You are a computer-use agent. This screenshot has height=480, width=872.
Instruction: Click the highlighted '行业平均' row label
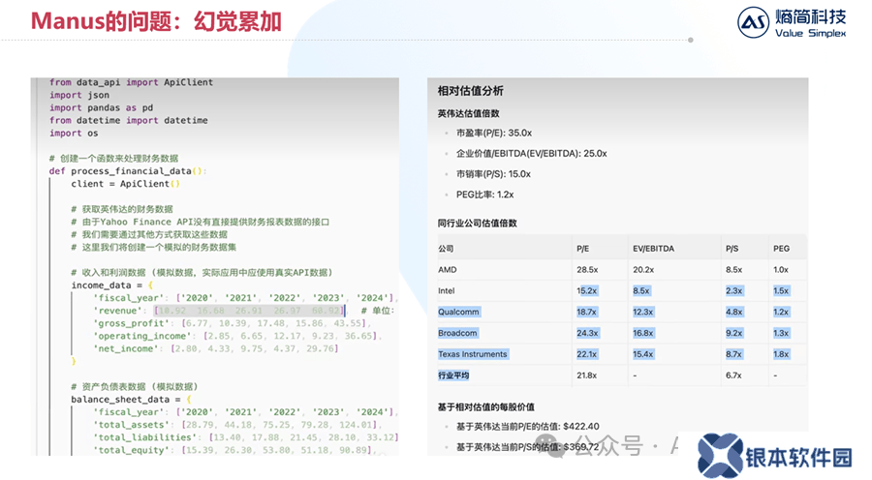(453, 375)
